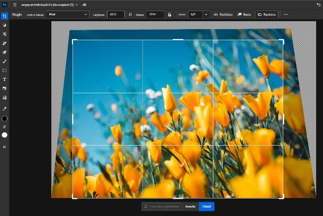This screenshot has height=216, width=323.
Task: Click the cloud document status icon
Action: coord(84,4)
